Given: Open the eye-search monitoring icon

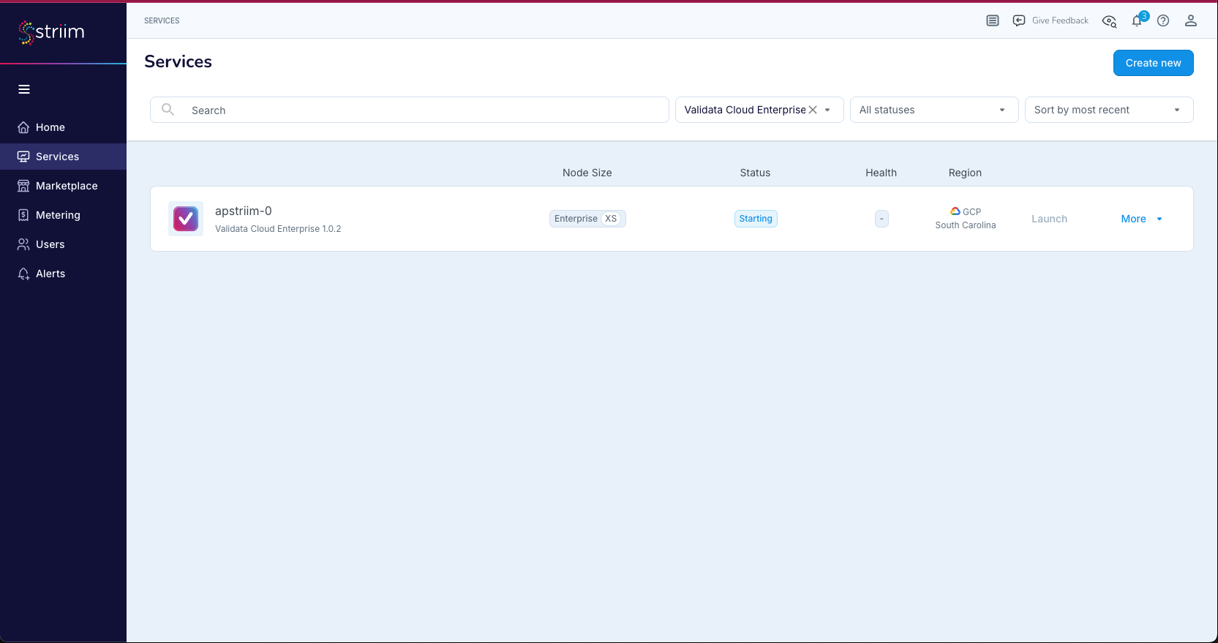Looking at the screenshot, I should pyautogui.click(x=1110, y=21).
